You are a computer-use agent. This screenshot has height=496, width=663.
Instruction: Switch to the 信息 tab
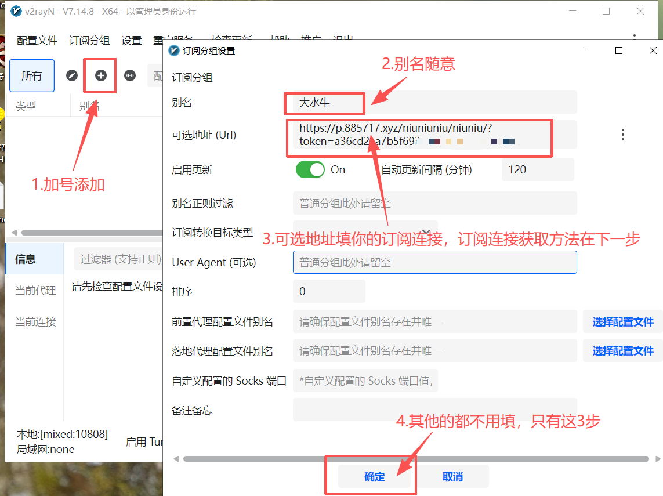pos(35,259)
